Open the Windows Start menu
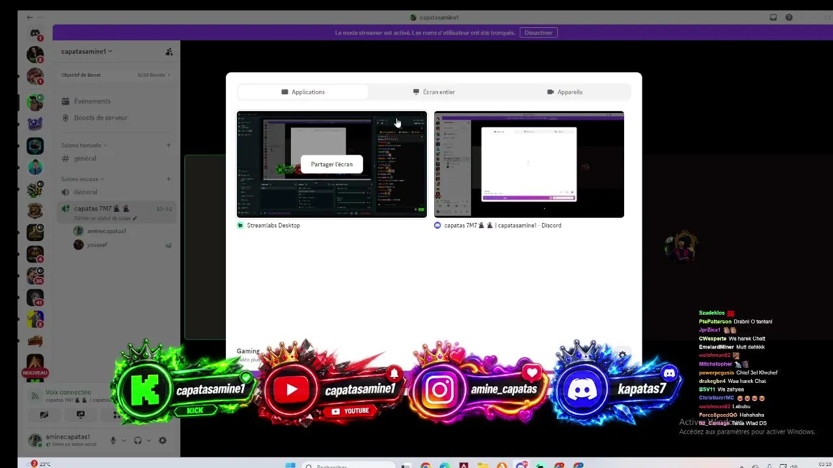This screenshot has height=468, width=833. [x=290, y=465]
